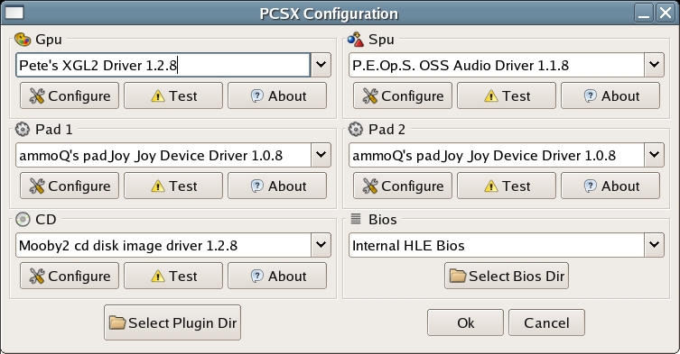Image resolution: width=680 pixels, height=354 pixels.
Task: Expand the Spu audio driver dropdown
Action: pos(654,65)
